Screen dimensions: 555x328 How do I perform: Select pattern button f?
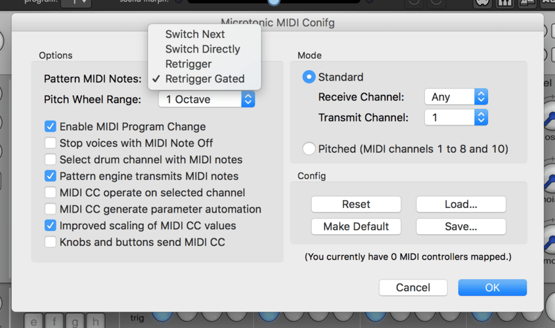pos(54,321)
